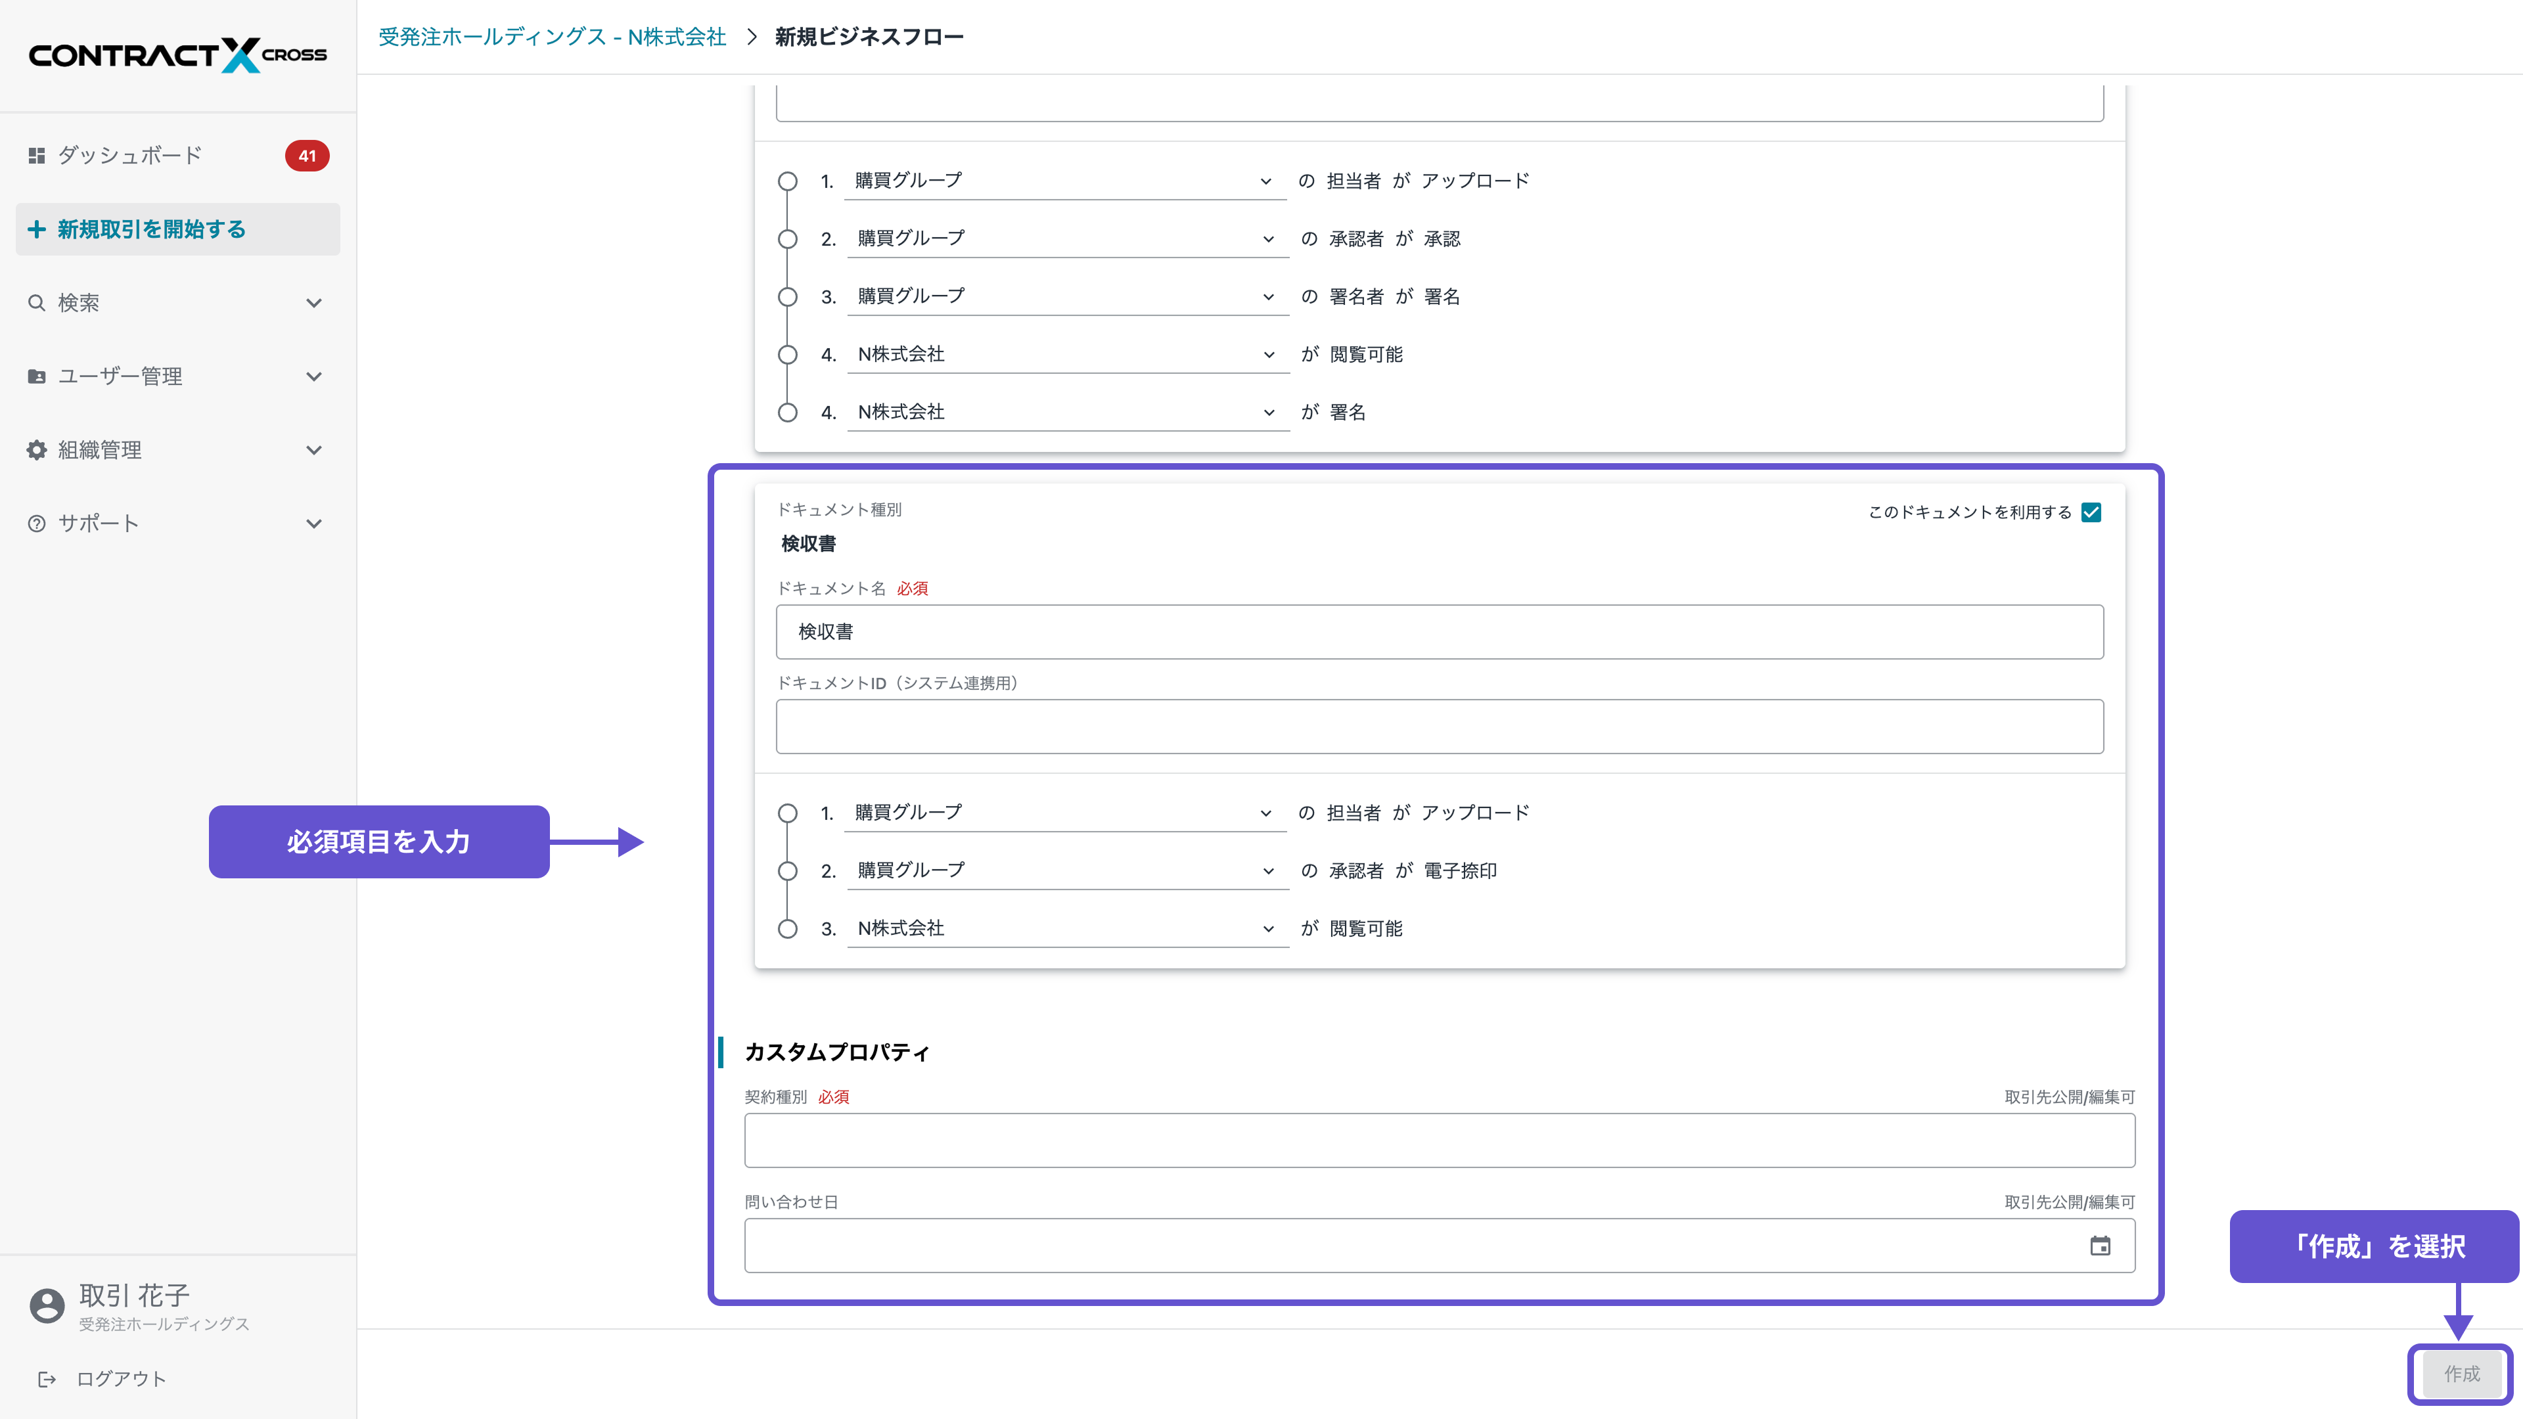Click the 契約種別 required input field
This screenshot has width=2523, height=1419.
(x=1439, y=1140)
